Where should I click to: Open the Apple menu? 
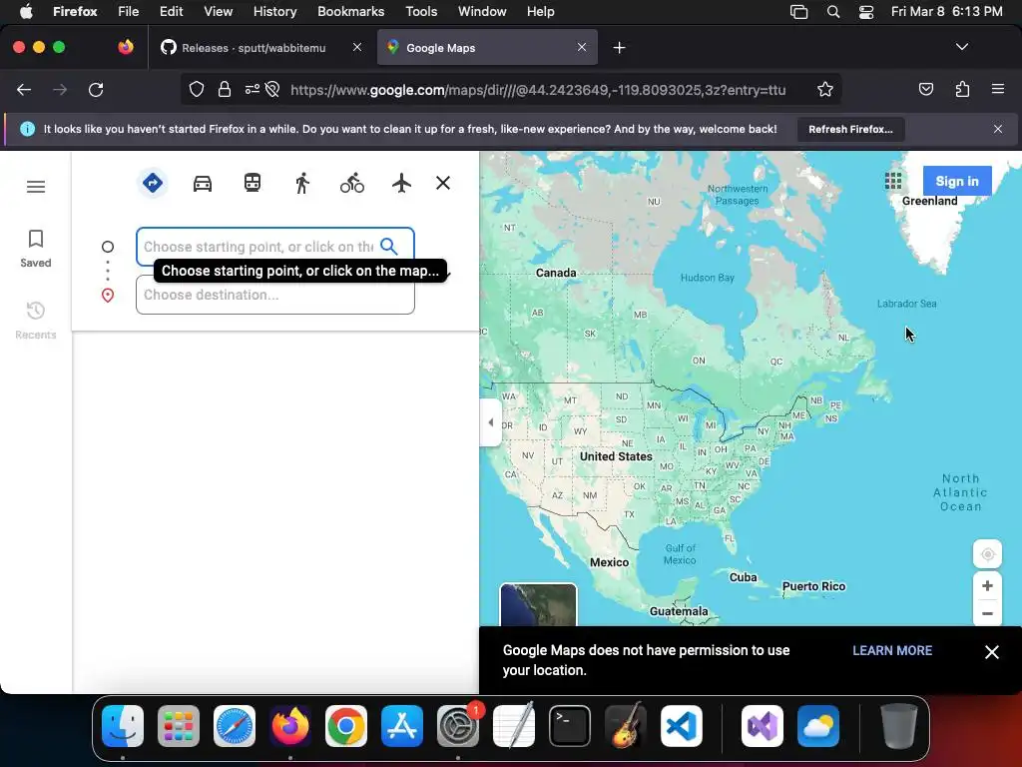point(26,12)
